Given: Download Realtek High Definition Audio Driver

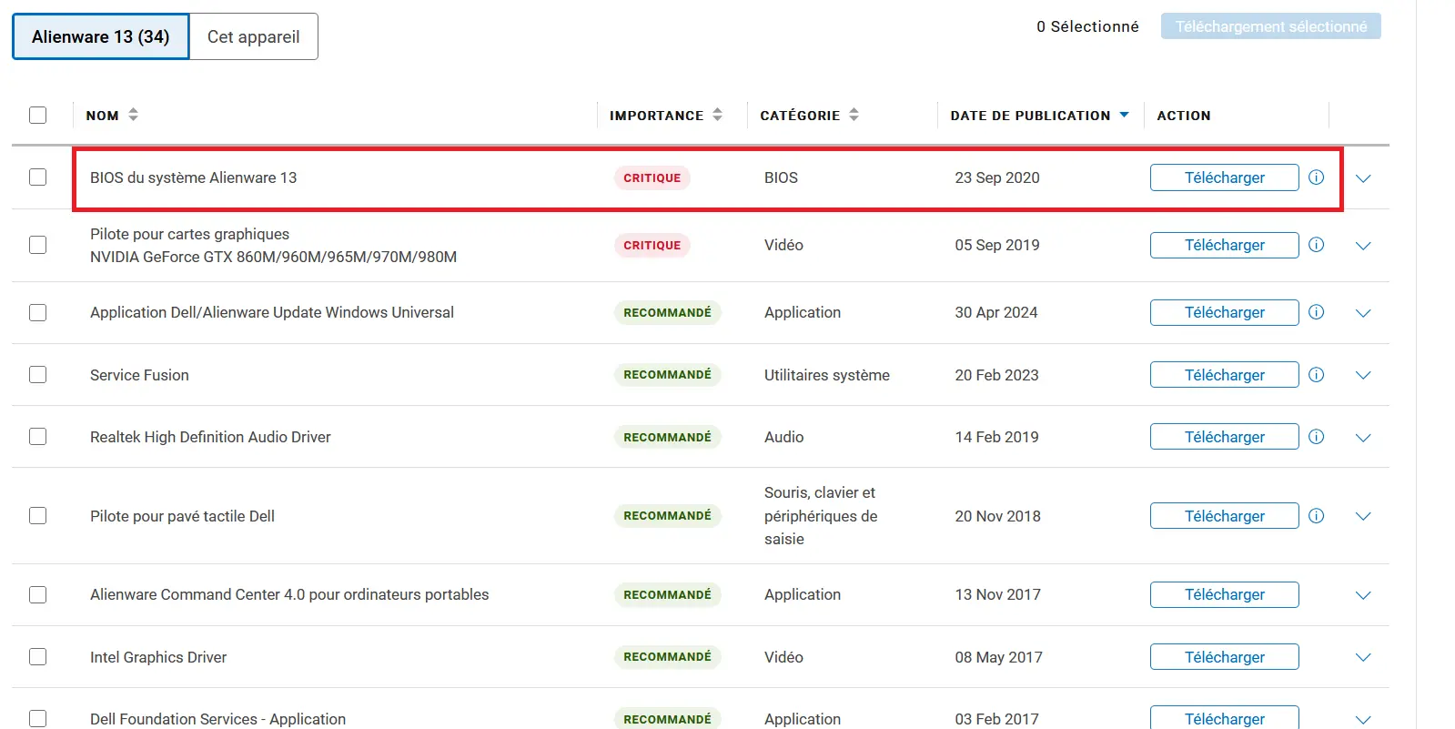Looking at the screenshot, I should click(x=1224, y=437).
